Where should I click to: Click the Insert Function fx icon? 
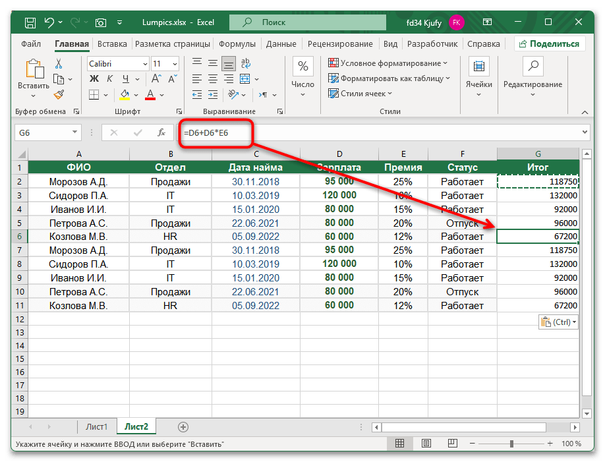[x=161, y=132]
